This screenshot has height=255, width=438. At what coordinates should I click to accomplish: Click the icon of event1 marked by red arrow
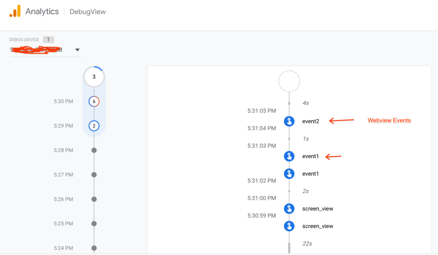click(x=289, y=156)
